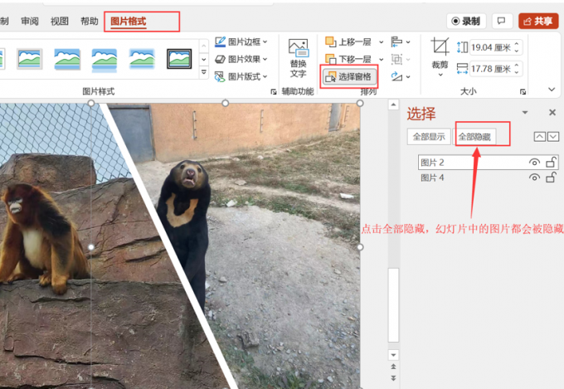Screen dimensions: 564x389
Task: Go to next row of picture styles gallery
Action: [x=203, y=59]
